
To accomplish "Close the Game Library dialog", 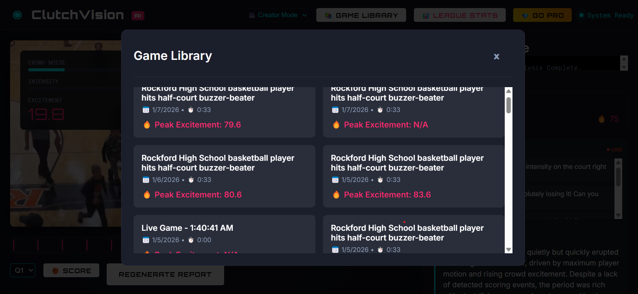I will pos(496,57).
